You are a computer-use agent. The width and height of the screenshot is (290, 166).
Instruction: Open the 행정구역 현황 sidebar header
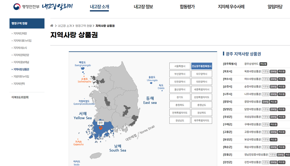point(27,23)
